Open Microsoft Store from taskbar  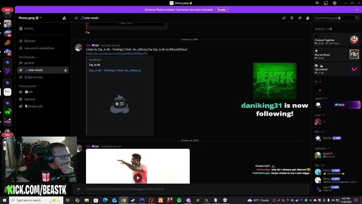click(x=96, y=200)
